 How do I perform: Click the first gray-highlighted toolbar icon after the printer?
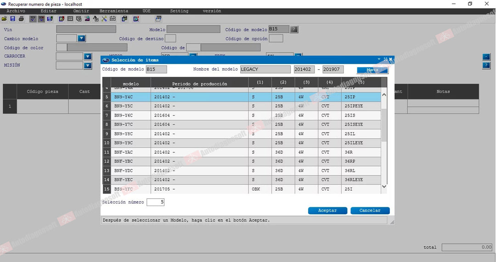coord(33,19)
